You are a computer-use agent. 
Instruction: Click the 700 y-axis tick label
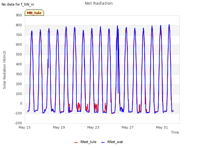(x=19, y=35)
